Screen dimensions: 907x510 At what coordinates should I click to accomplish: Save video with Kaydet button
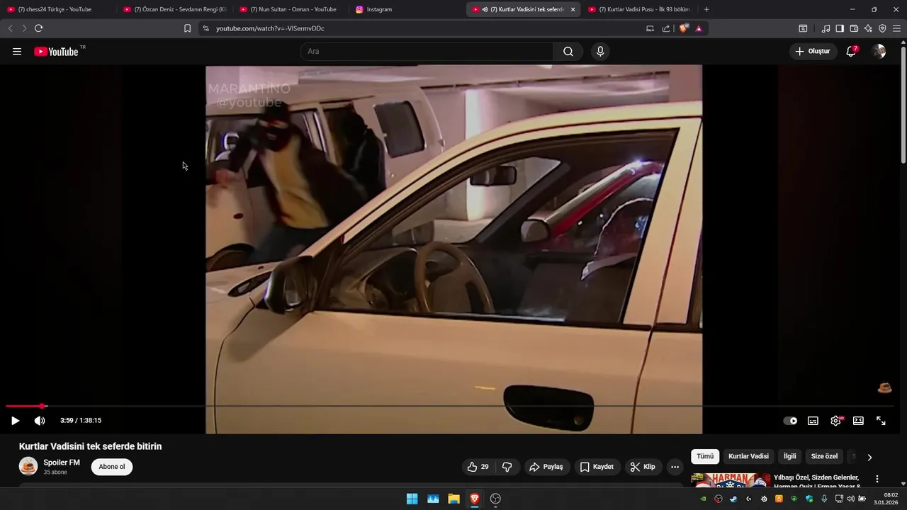pos(597,467)
